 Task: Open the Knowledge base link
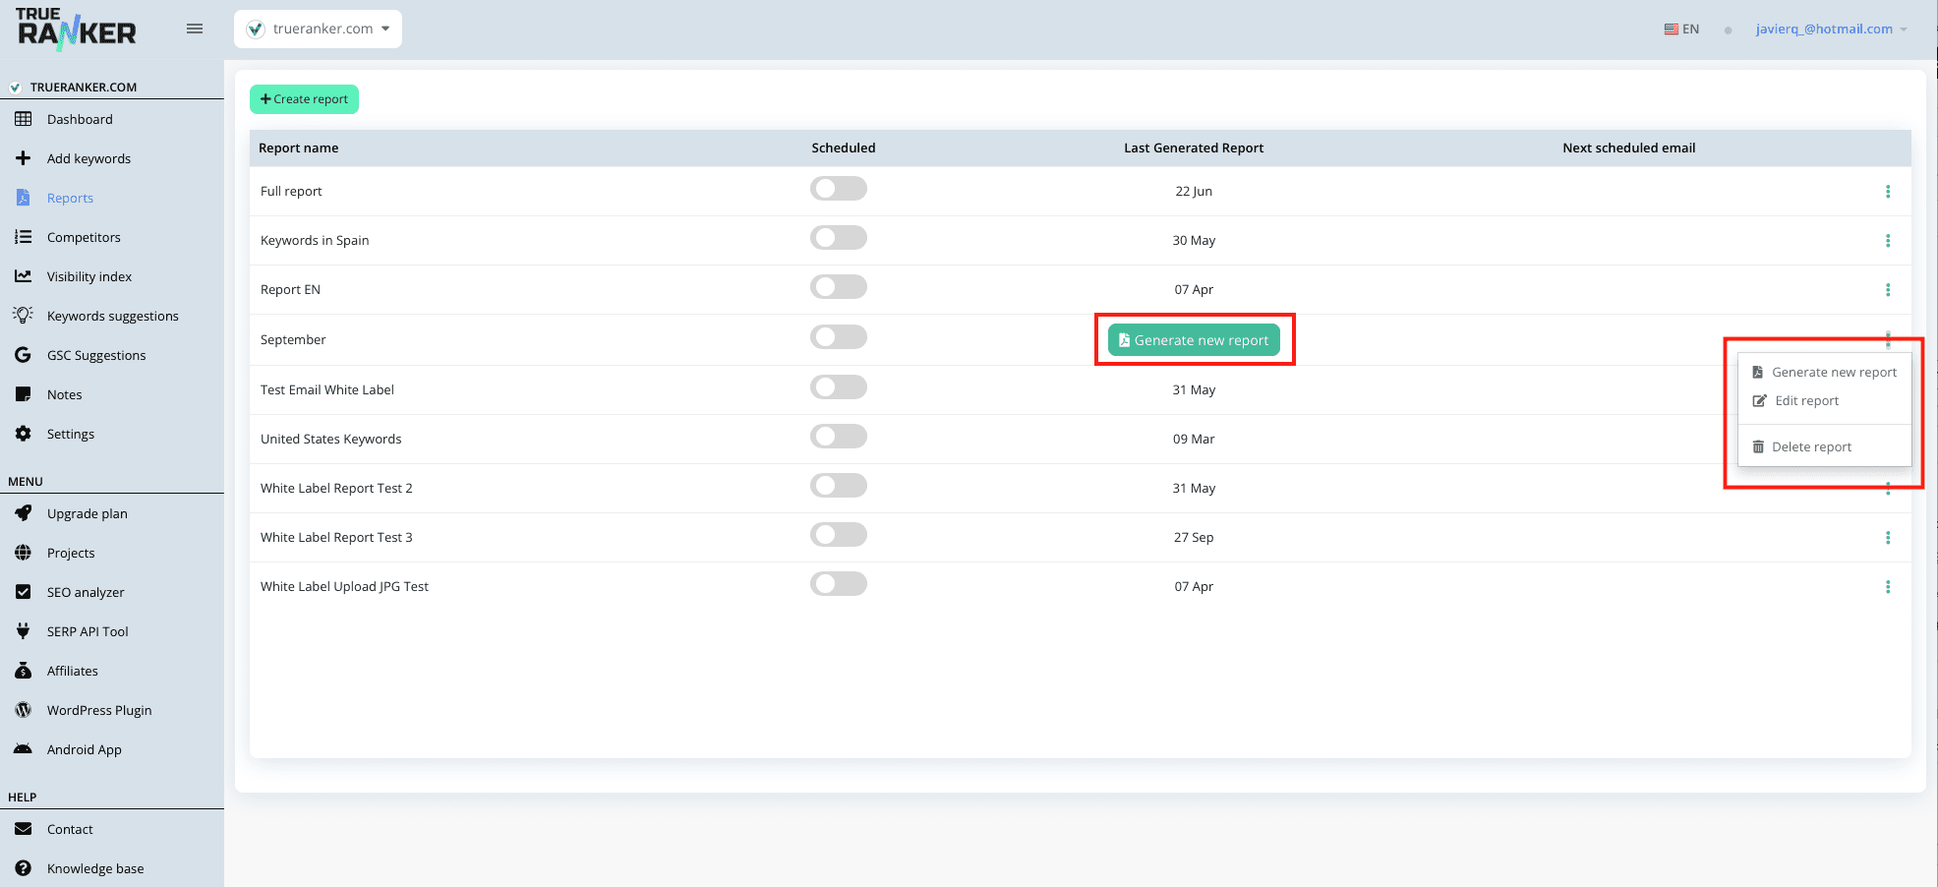click(95, 868)
